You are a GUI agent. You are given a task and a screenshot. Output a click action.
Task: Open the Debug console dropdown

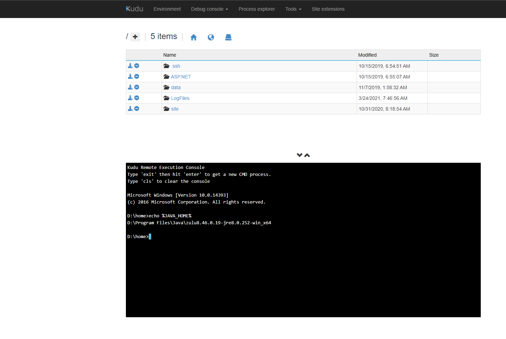click(x=209, y=9)
